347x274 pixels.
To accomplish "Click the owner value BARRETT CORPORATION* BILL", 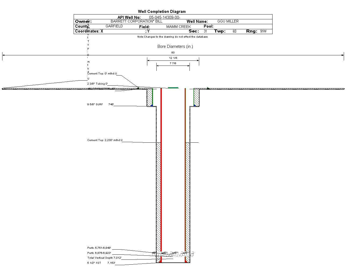I will (136, 21).
